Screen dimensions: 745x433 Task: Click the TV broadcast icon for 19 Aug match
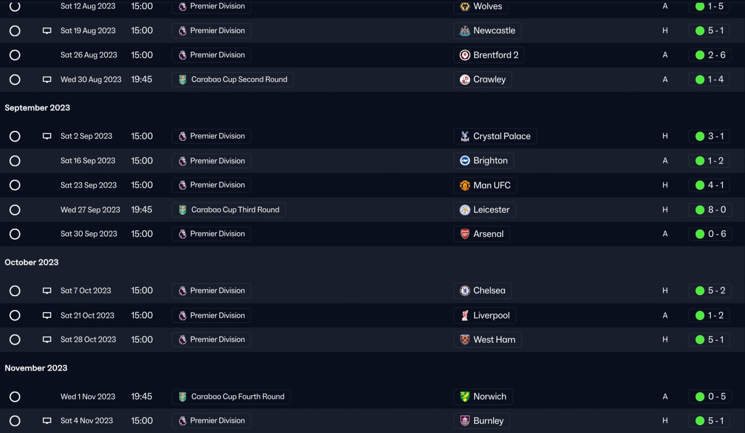click(x=47, y=31)
